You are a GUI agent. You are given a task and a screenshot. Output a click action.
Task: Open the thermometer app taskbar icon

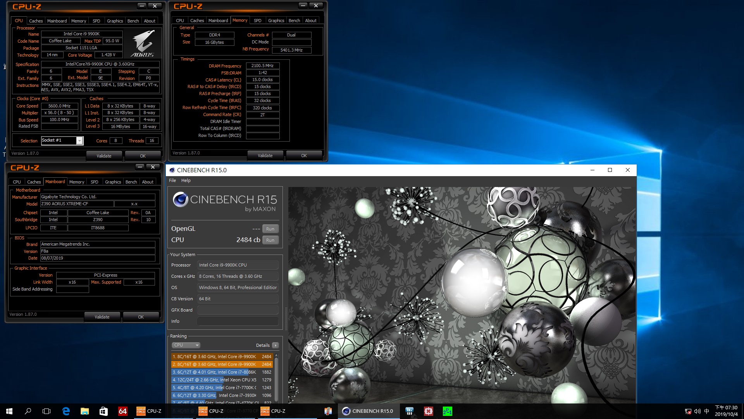328,411
